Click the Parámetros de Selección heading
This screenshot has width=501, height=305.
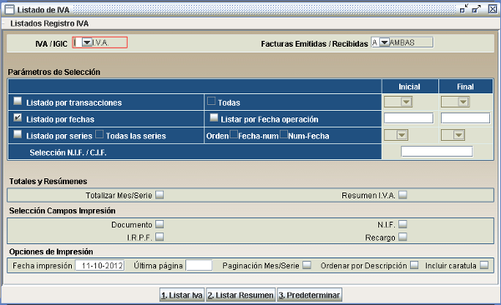[x=54, y=72]
